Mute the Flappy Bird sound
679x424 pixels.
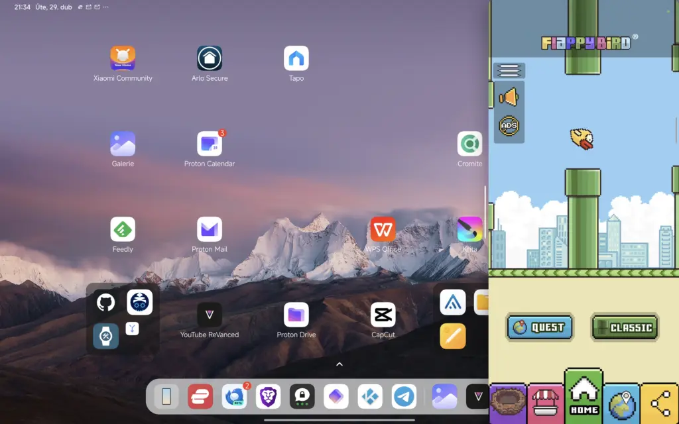coord(509,98)
